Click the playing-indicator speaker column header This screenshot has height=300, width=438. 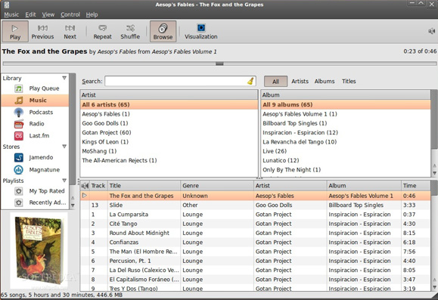[85, 186]
